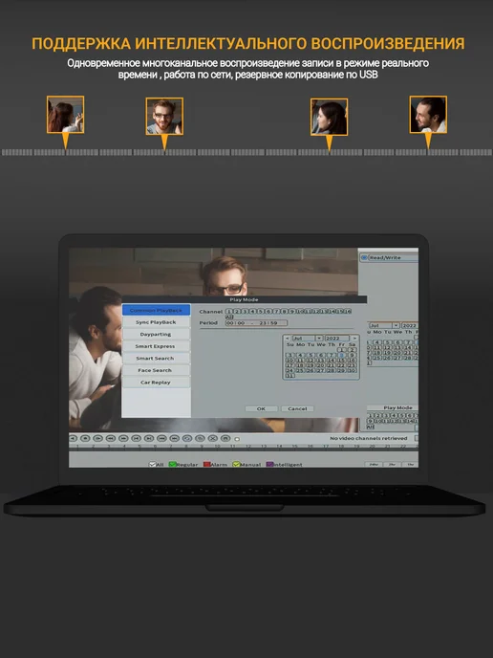493x658 pixels.
Task: Click the X icon in playback toolbar
Action: click(x=212, y=438)
